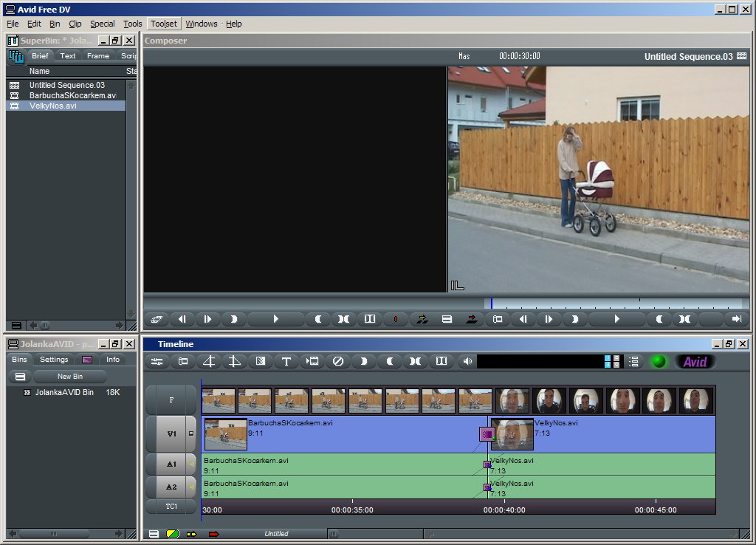Open Audio Mixer icon in Timeline toolbar
The width and height of the screenshot is (756, 545).
157,361
